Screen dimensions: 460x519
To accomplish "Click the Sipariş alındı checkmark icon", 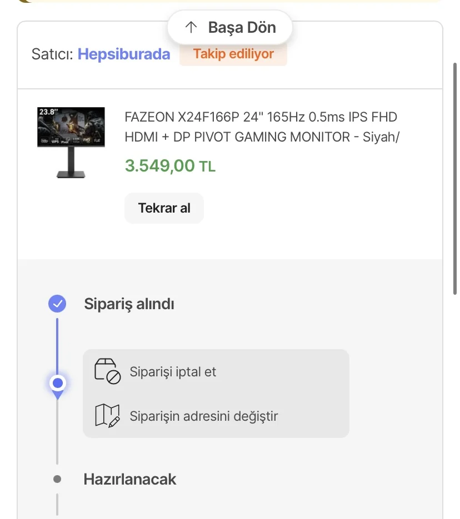I will (x=57, y=304).
